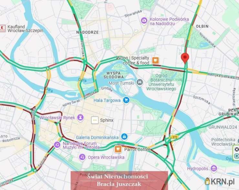The image size is (239, 190).
Task: Click the Parrot Coffee cup icon
Action: [x=118, y=149]
